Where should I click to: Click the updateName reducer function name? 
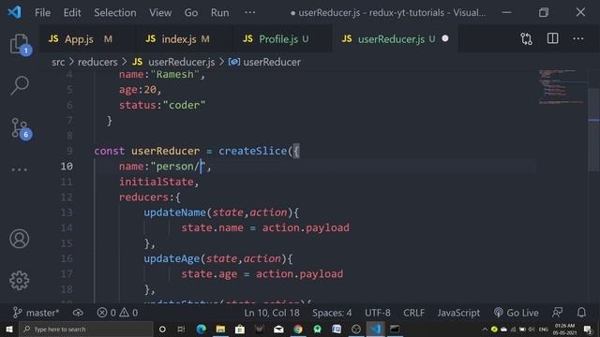(x=174, y=212)
